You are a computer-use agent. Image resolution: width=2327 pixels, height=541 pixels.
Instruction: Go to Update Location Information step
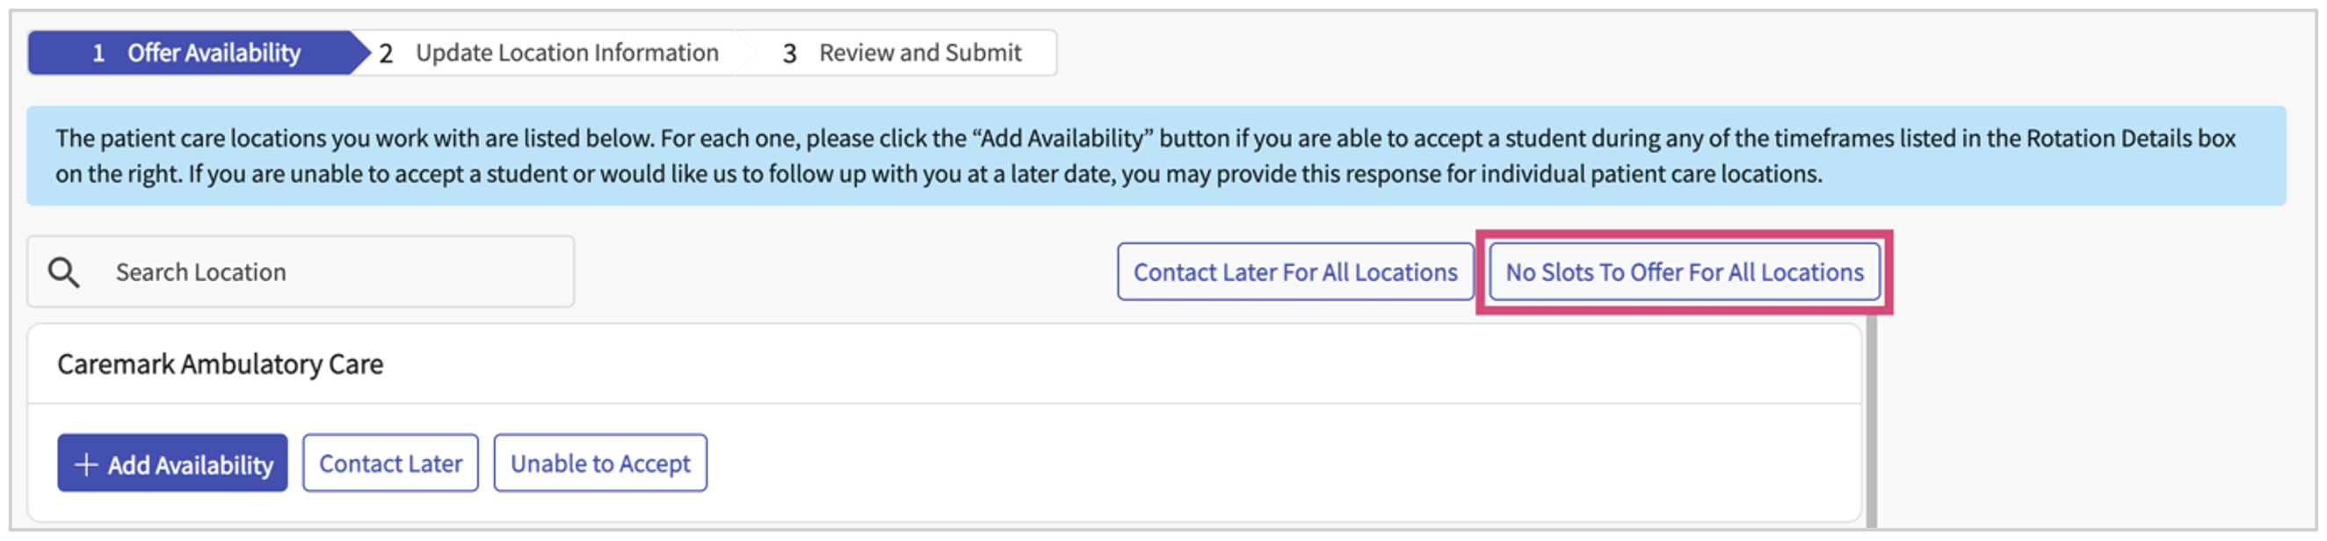(548, 53)
